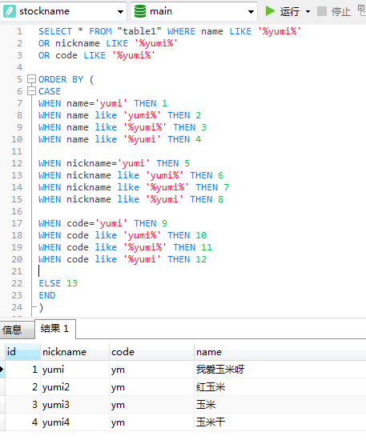Screen dimensions: 366x448
Task: Click the name column header
Action: coord(280,352)
